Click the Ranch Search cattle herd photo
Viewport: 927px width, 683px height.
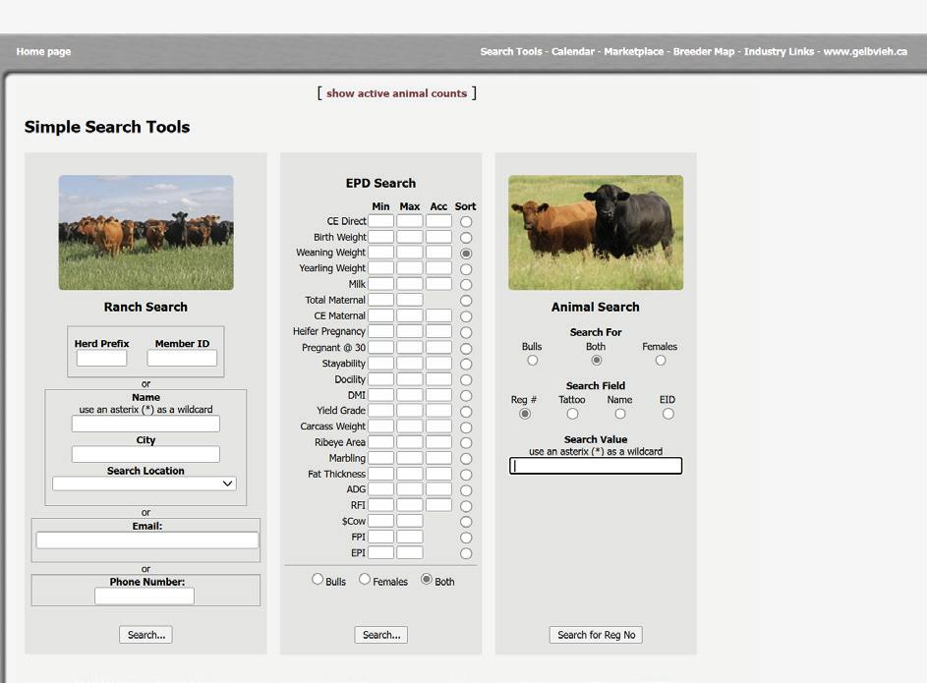146,232
